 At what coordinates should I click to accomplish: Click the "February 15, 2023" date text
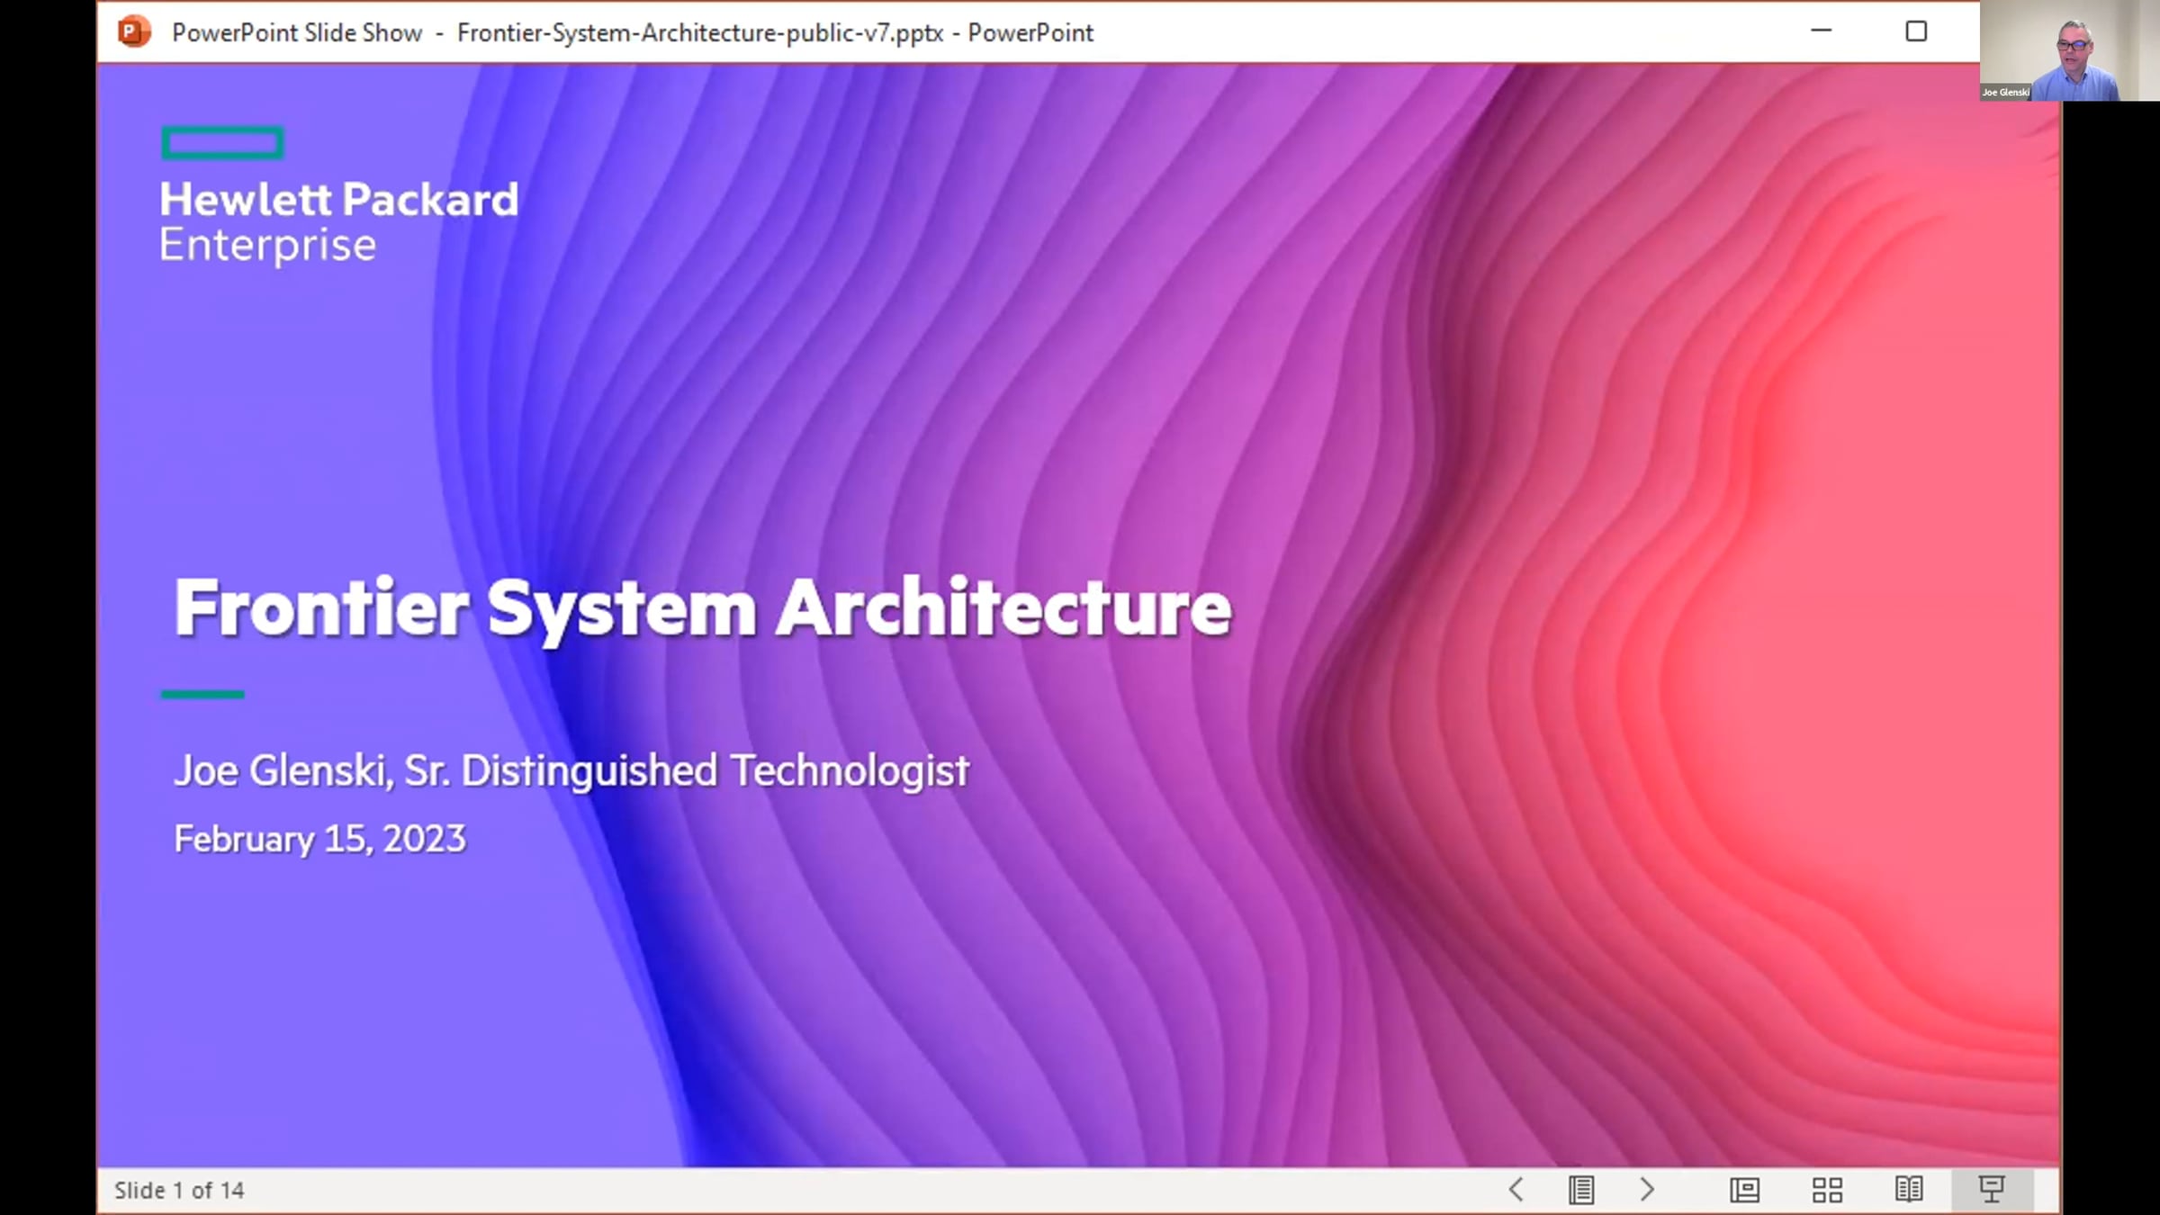coord(319,839)
